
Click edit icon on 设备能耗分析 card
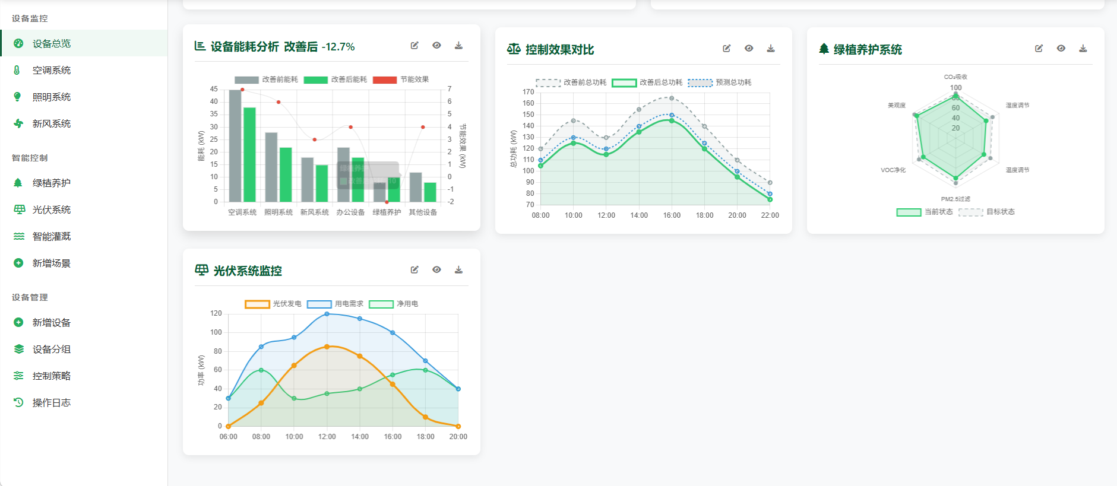click(414, 46)
